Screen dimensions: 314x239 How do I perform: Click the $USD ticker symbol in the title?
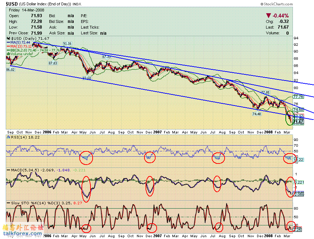click(x=11, y=4)
